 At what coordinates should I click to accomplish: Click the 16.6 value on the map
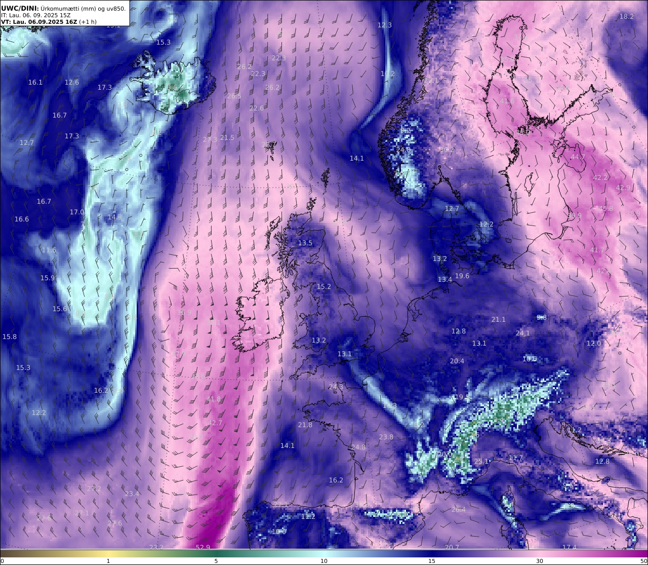[x=22, y=219]
